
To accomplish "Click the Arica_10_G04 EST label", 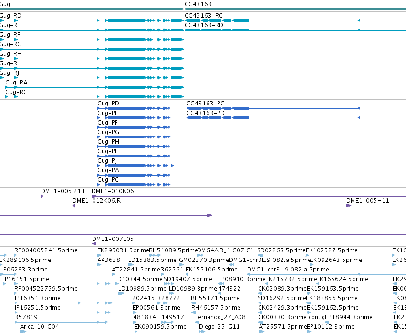I will tap(40, 327).
